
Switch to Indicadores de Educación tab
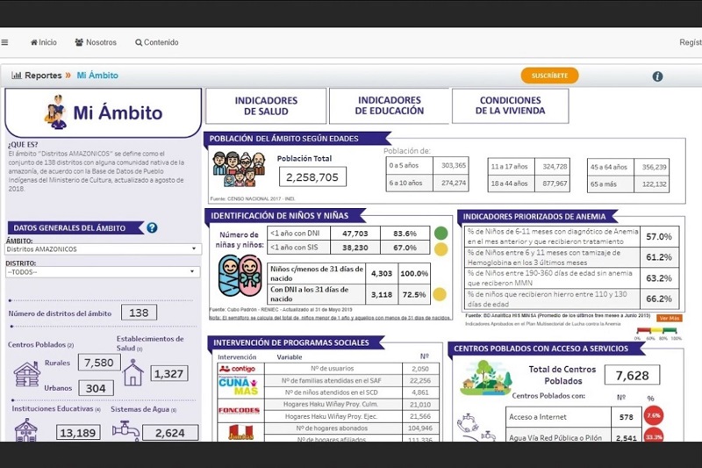tap(389, 105)
